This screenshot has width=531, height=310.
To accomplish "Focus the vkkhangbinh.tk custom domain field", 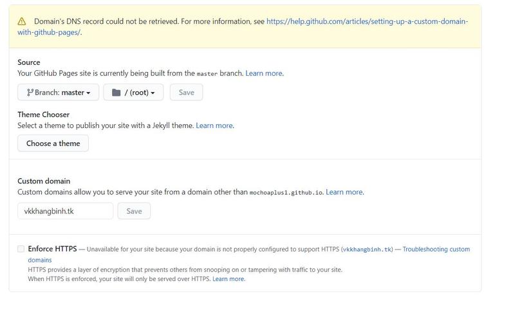I will click(x=65, y=211).
